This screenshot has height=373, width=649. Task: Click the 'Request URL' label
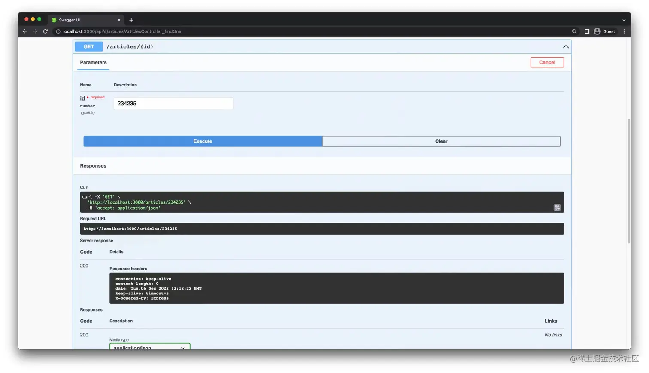click(x=93, y=219)
